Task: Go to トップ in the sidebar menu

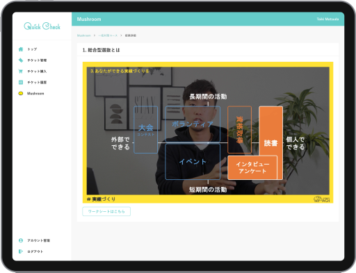Action: click(32, 49)
